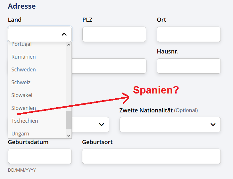Click the scrollbar down arrow in country list
Screen dimensions: 233x179
(x=69, y=136)
